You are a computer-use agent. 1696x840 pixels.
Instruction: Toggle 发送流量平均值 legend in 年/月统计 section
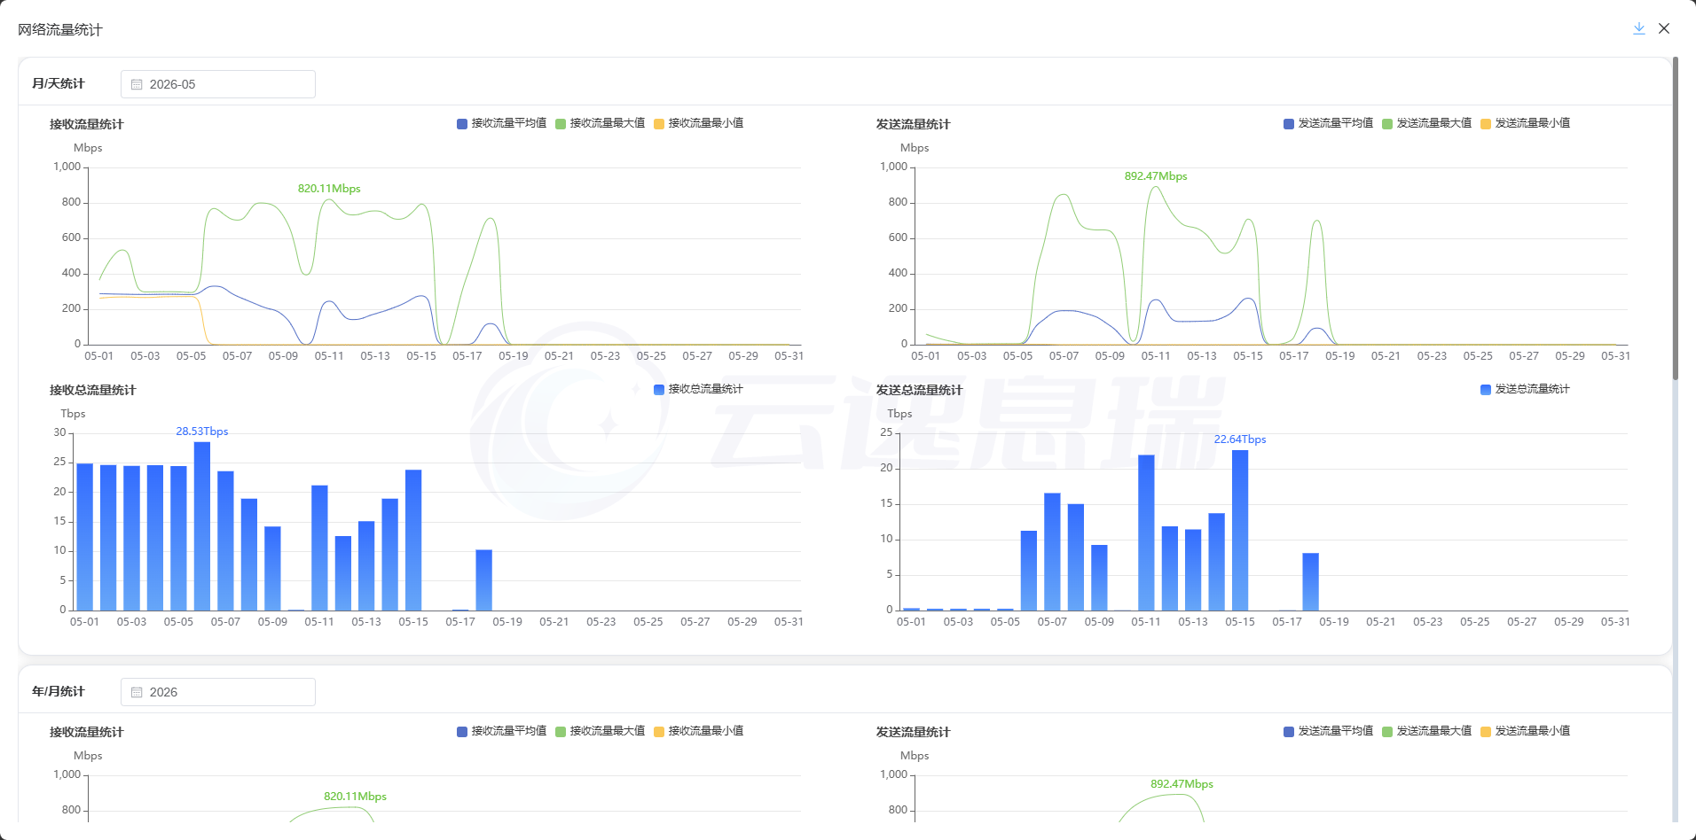[1329, 731]
